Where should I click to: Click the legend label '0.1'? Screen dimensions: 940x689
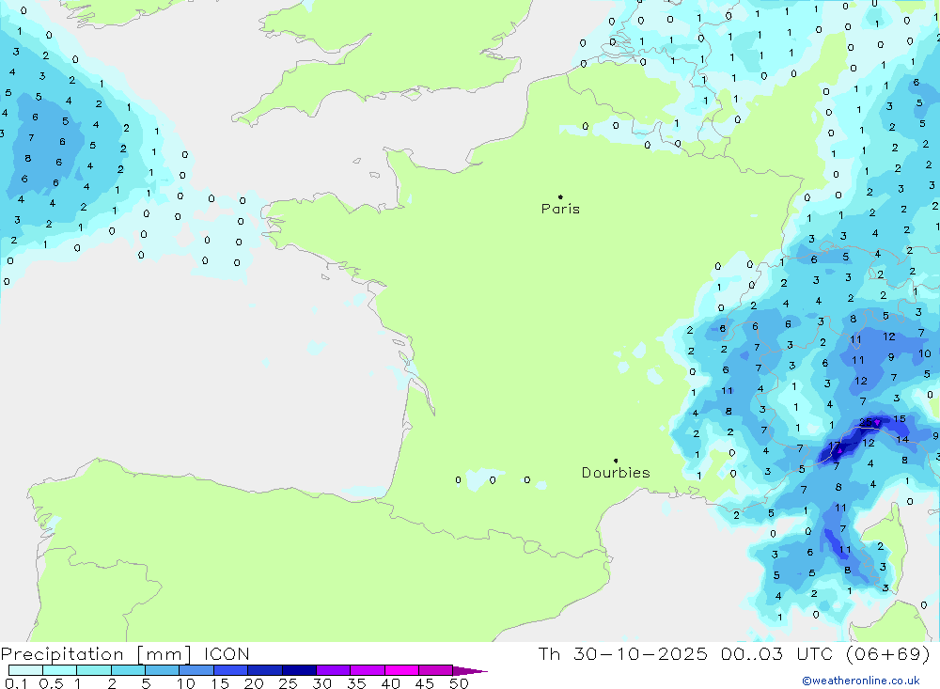[x=16, y=683]
